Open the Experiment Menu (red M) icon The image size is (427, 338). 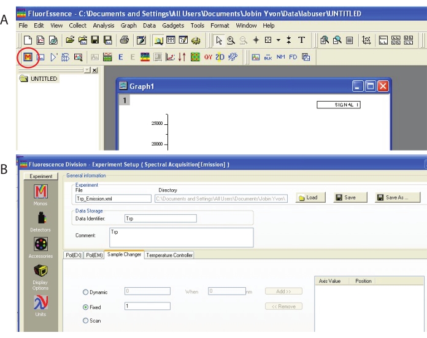(26, 57)
